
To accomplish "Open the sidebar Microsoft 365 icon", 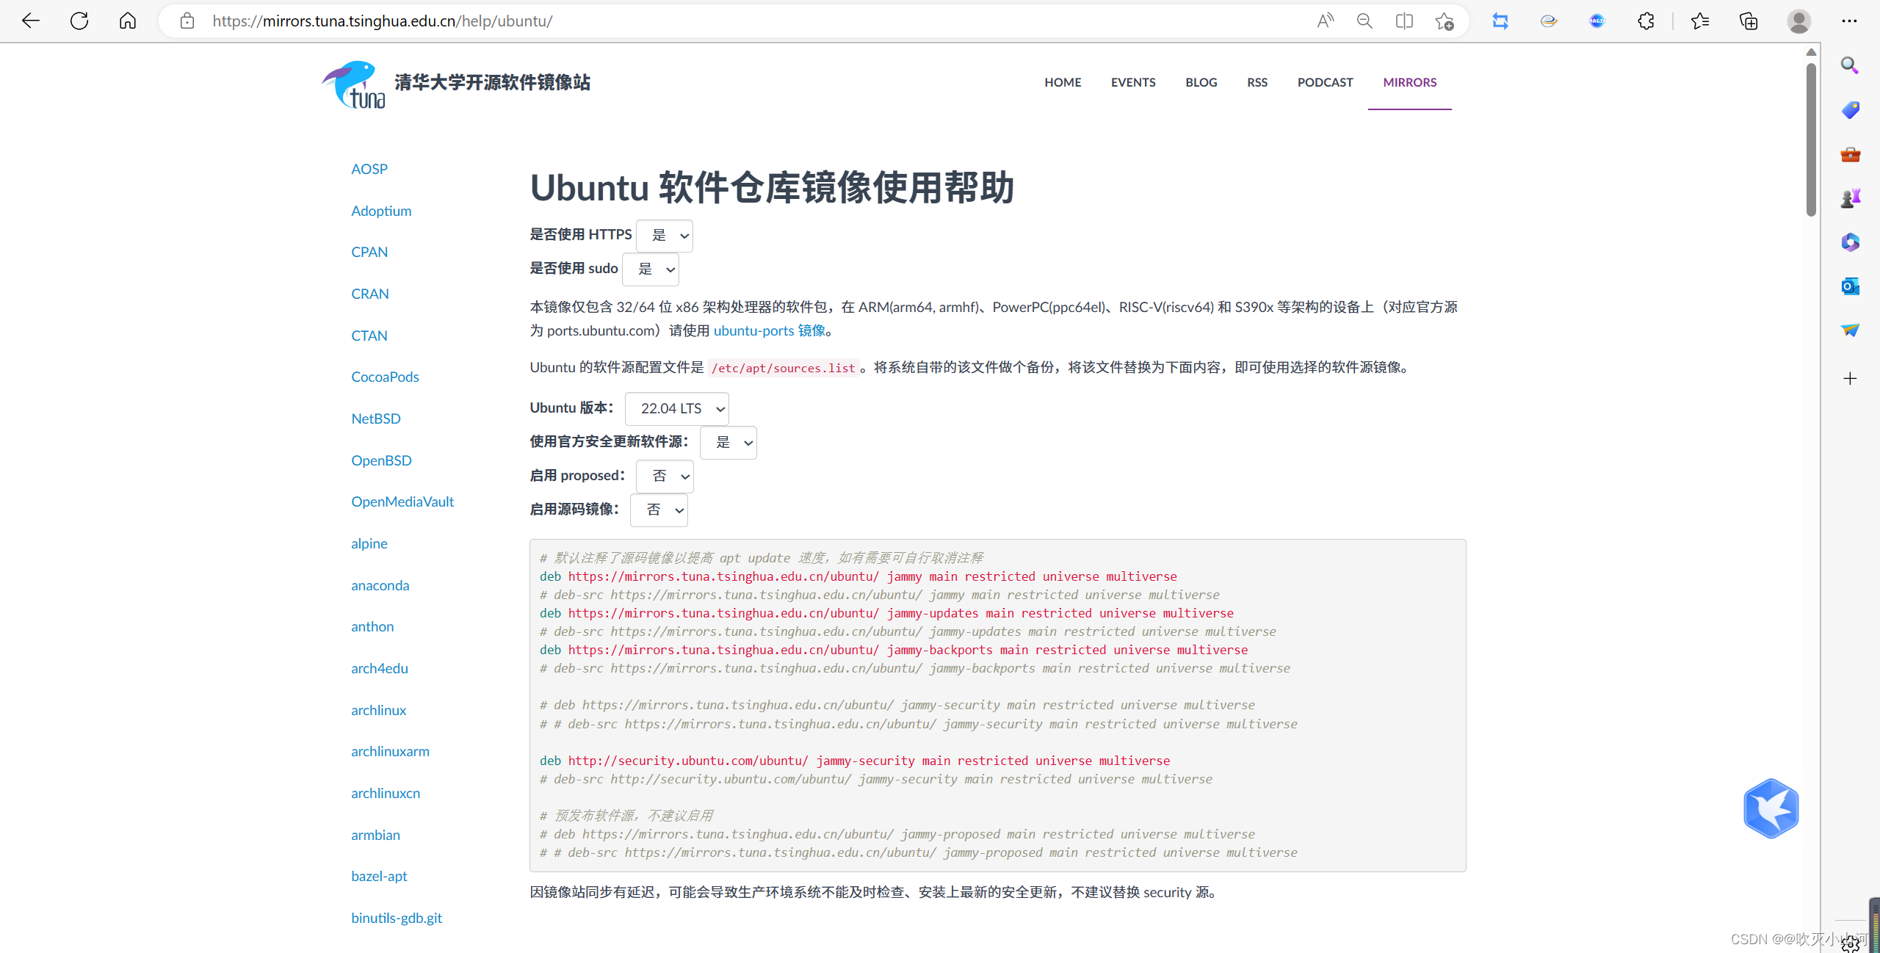I will 1850,242.
